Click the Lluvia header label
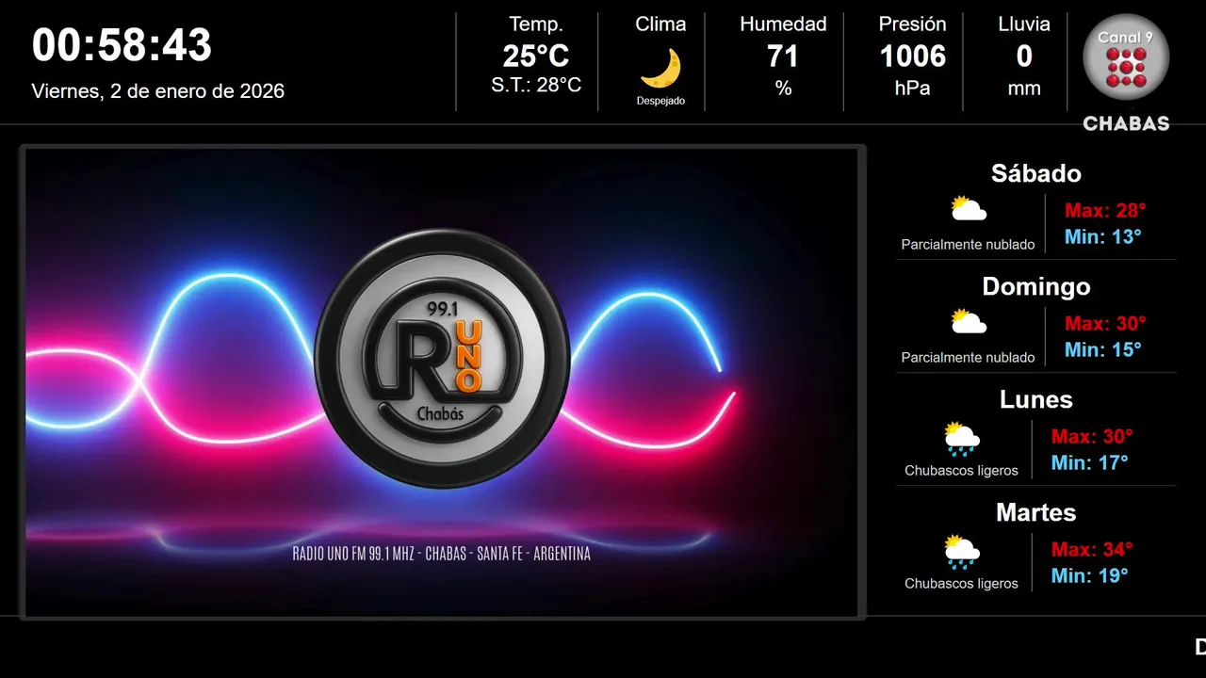This screenshot has width=1206, height=678. (1024, 24)
